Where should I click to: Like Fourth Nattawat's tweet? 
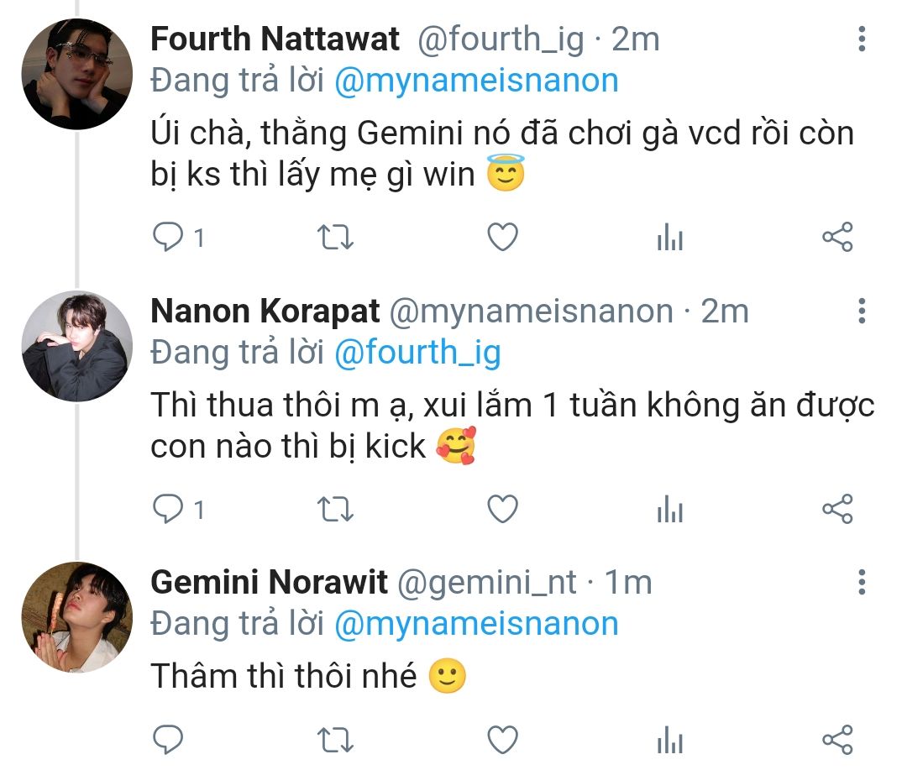(503, 237)
